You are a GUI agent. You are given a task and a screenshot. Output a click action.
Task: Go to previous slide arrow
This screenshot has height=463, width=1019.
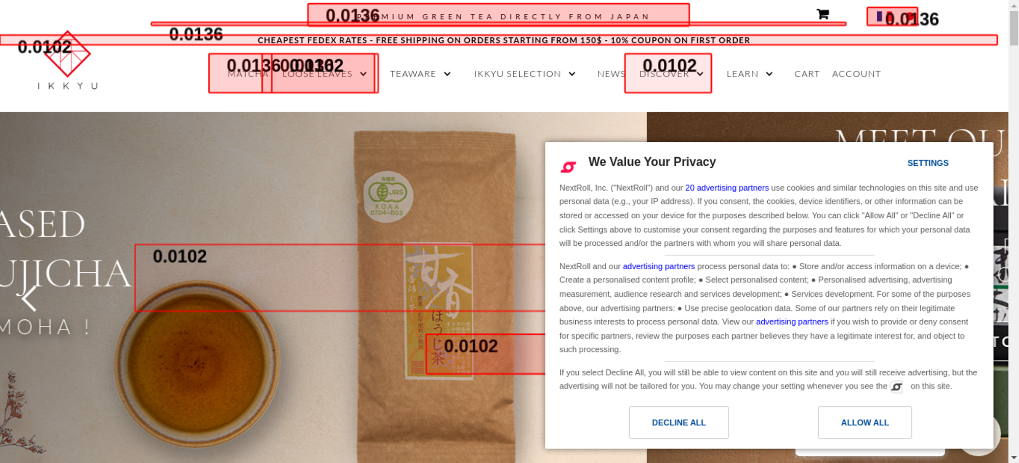tap(29, 298)
